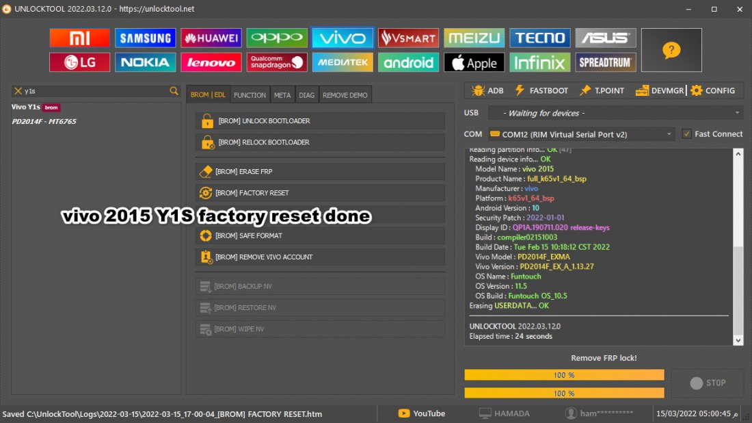752x423 pixels.
Task: Click the saved log file path
Action: pyautogui.click(x=162, y=414)
